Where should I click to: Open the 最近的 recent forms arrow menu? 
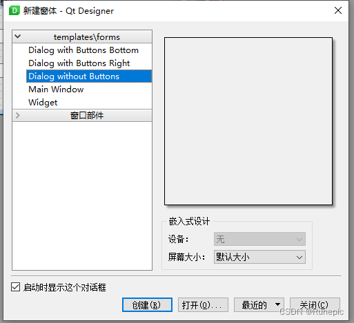pyautogui.click(x=277, y=304)
